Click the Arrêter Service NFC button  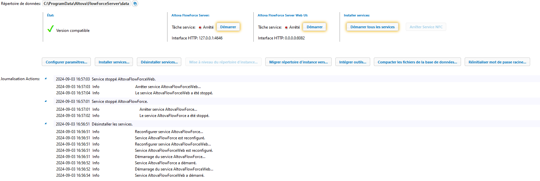click(426, 27)
